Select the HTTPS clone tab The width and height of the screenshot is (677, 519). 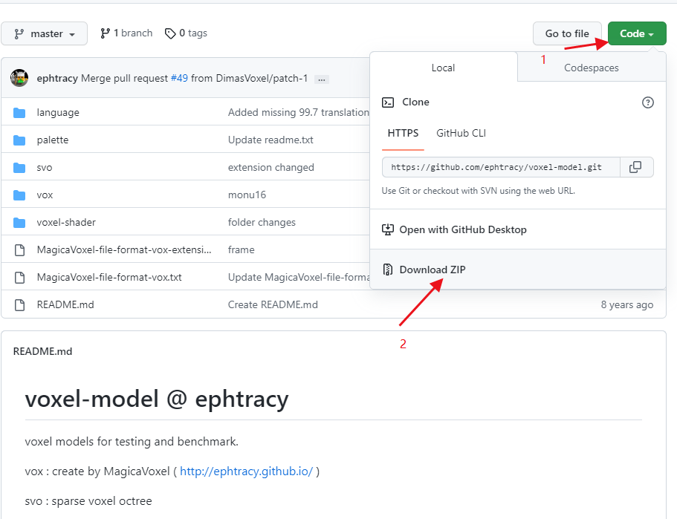(x=403, y=133)
